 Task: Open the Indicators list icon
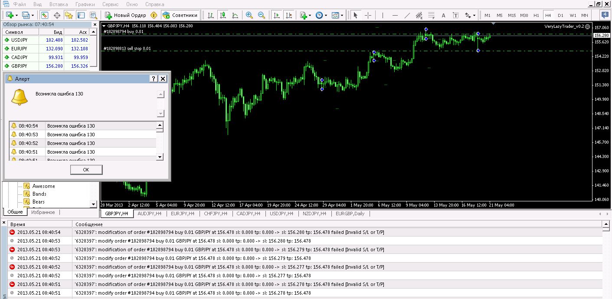[x=303, y=15]
